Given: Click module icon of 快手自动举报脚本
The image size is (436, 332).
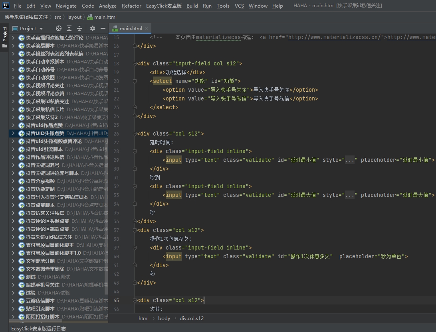Looking at the screenshot, I should [22, 62].
